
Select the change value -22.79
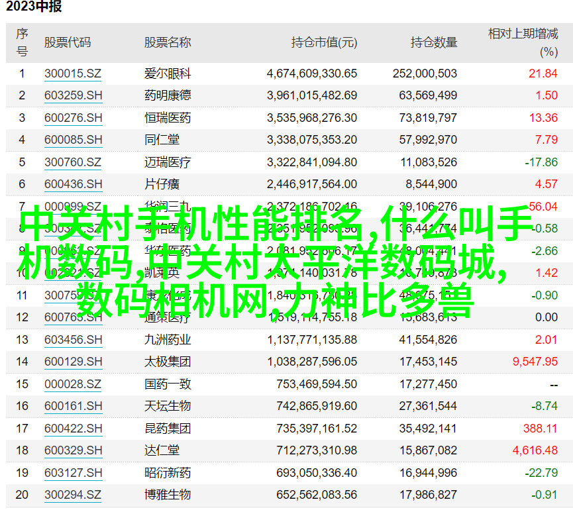coord(541,473)
